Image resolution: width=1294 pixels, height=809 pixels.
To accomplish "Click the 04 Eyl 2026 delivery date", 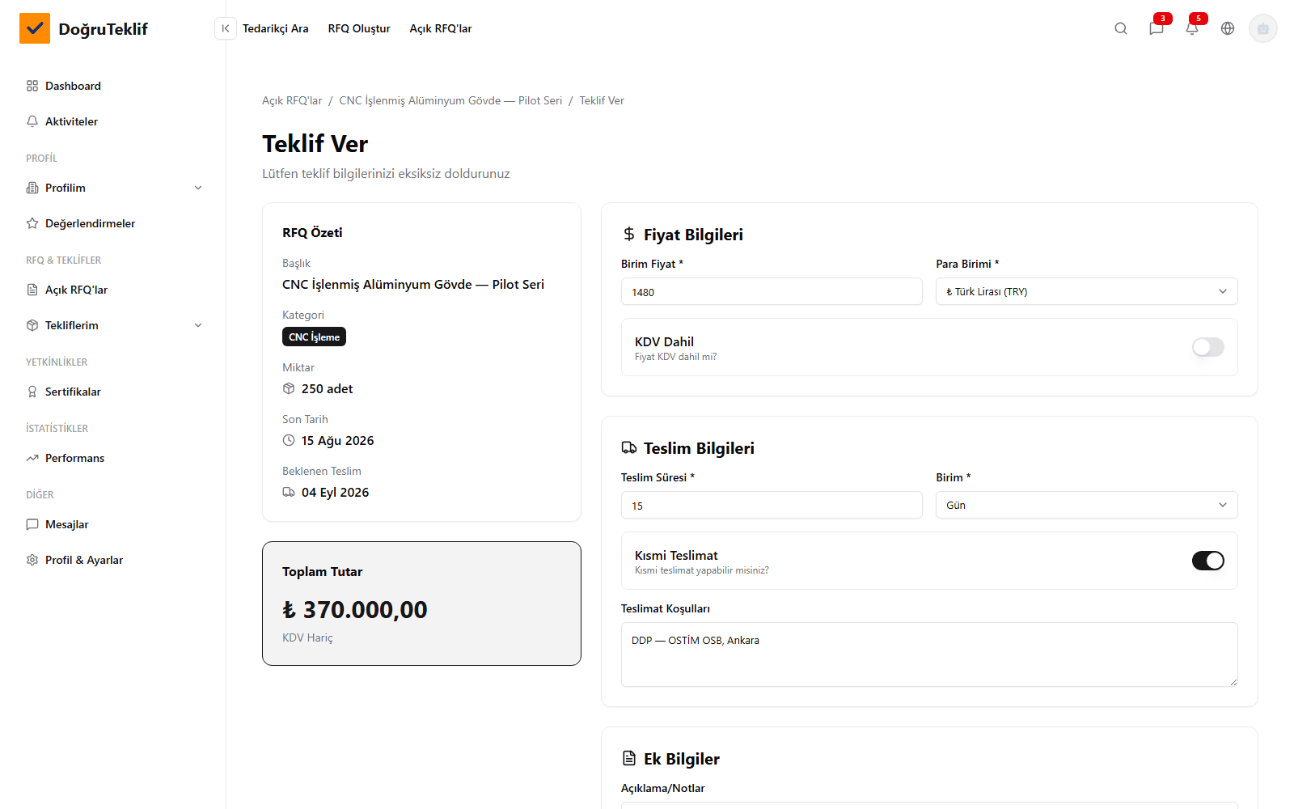I will point(336,492).
